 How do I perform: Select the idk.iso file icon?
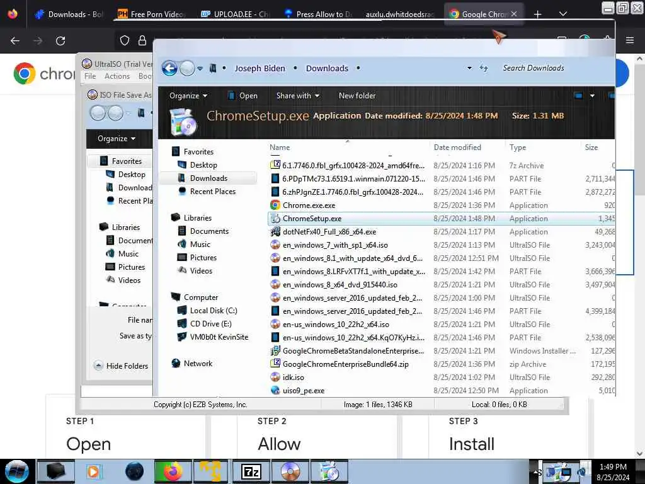(x=275, y=377)
